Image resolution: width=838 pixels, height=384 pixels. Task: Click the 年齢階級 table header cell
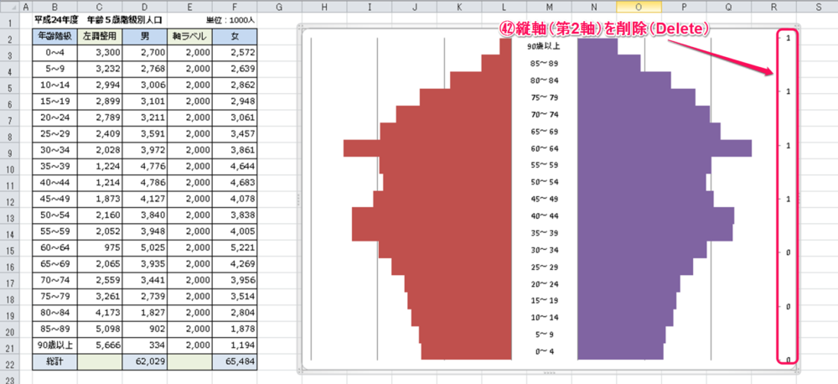click(54, 36)
